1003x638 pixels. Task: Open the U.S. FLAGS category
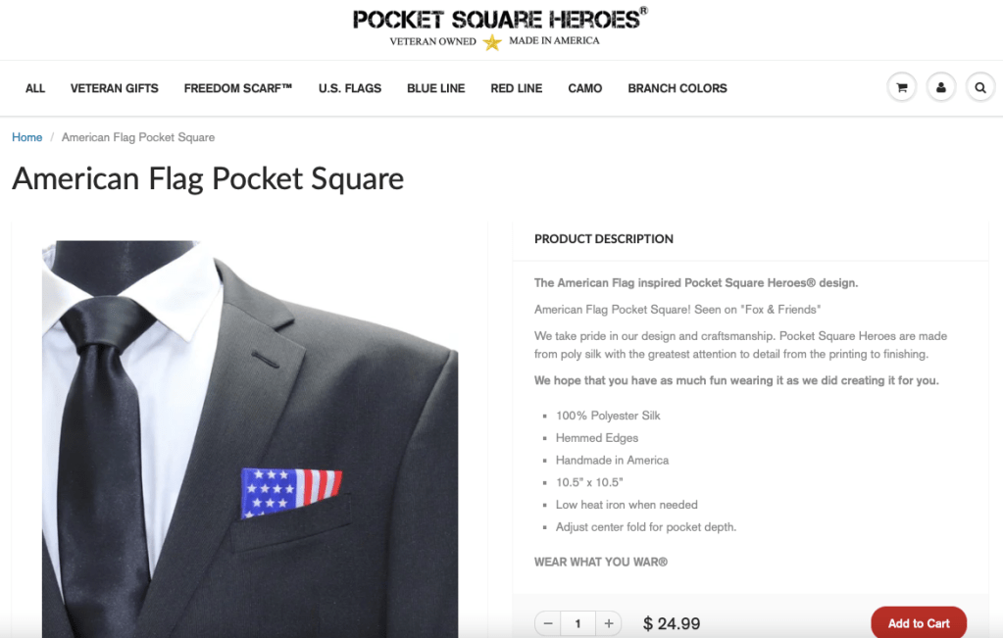(350, 88)
